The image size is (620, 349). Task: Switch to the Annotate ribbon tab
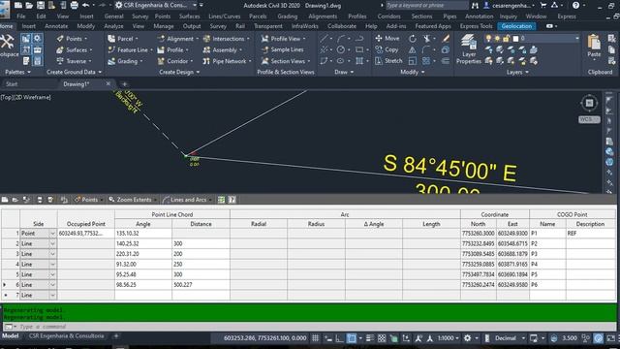click(x=56, y=26)
